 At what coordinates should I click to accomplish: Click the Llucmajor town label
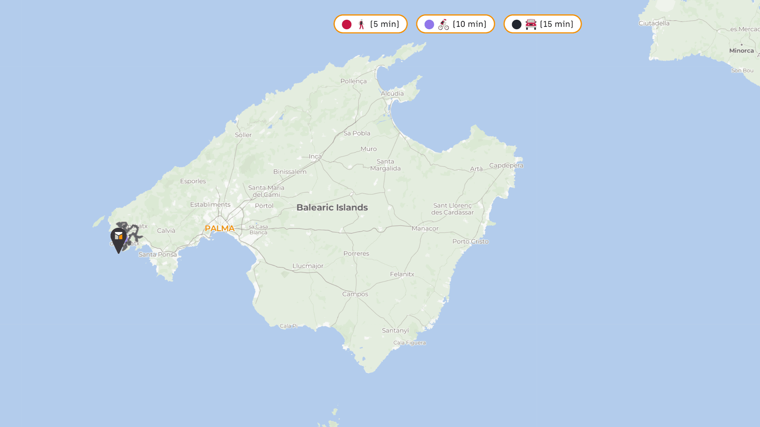(308, 266)
